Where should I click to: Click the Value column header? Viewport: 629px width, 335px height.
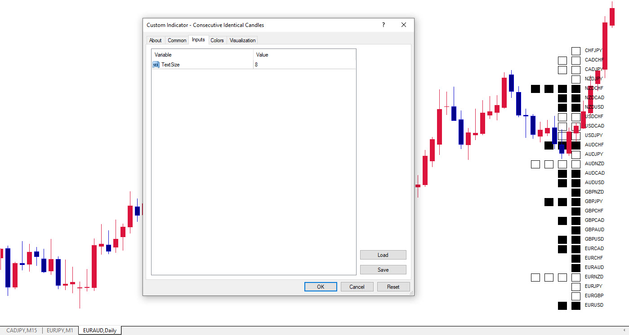[x=304, y=55]
